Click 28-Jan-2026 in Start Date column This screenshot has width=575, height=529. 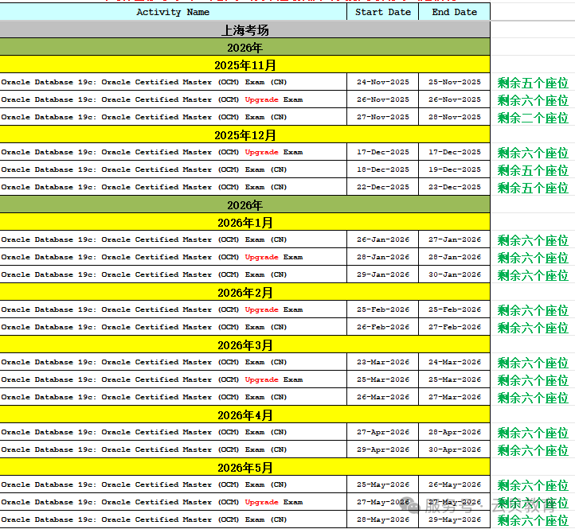click(383, 257)
